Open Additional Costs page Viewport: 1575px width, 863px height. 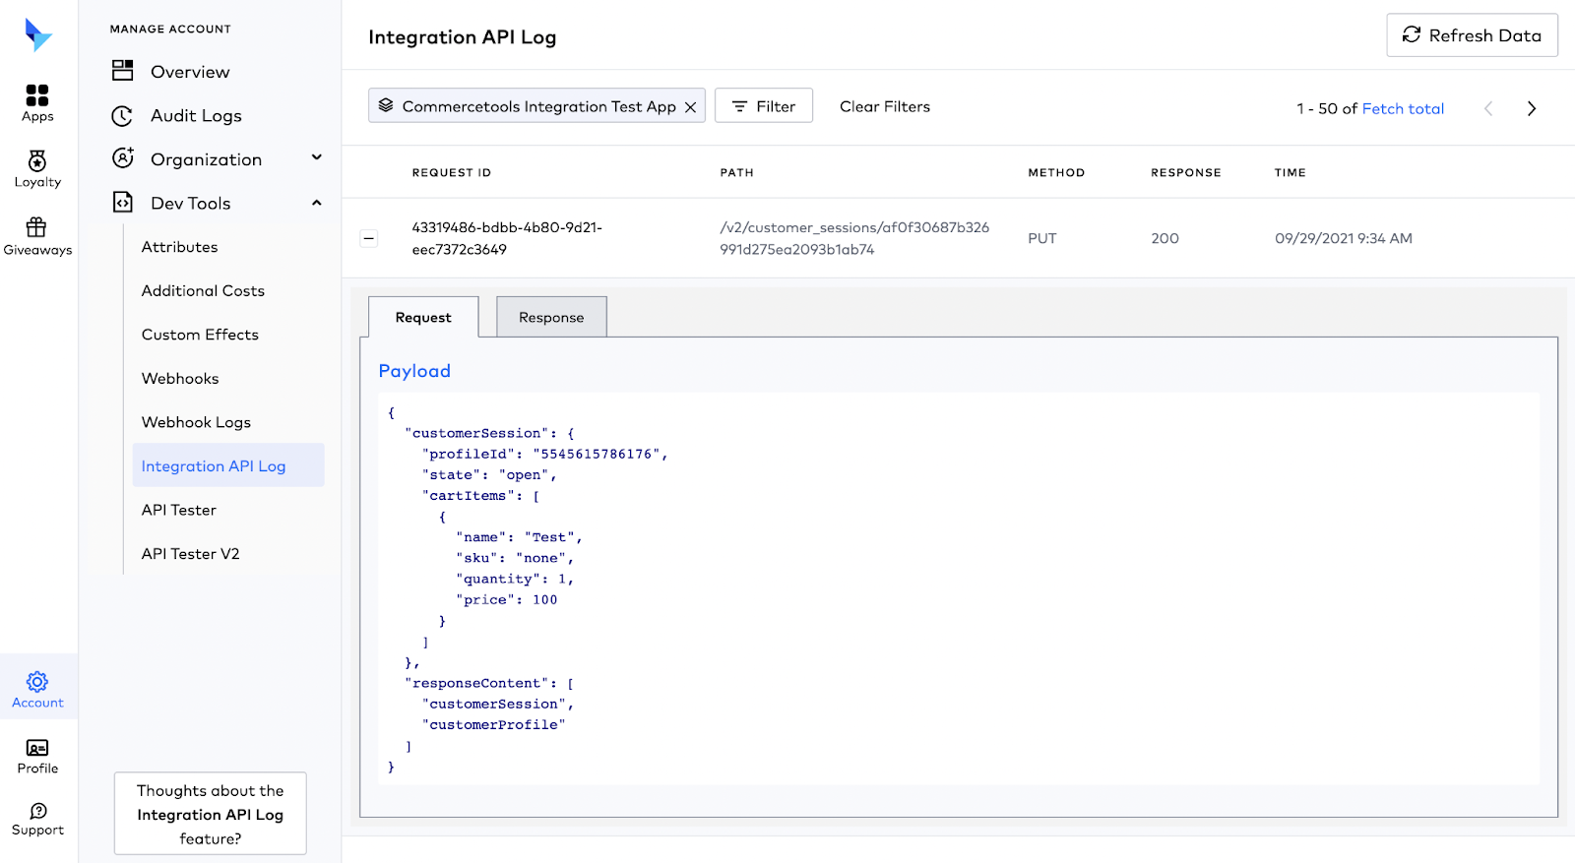pyautogui.click(x=203, y=290)
